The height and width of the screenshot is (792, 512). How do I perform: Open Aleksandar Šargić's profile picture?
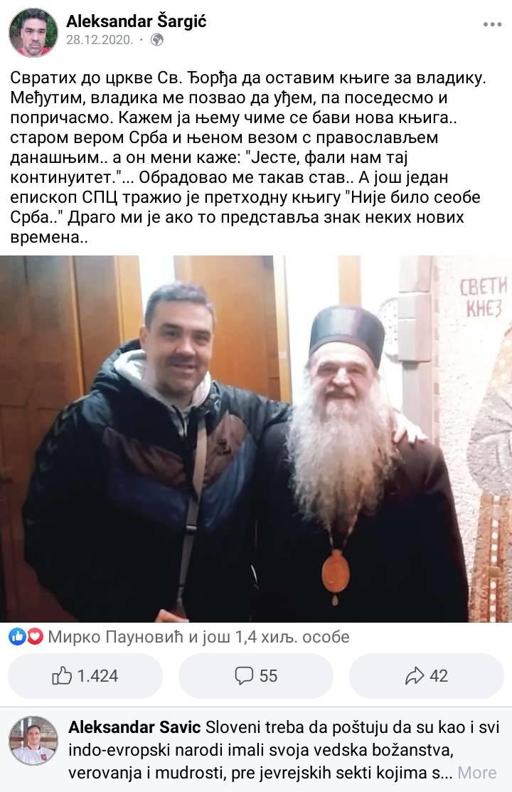[x=33, y=32]
